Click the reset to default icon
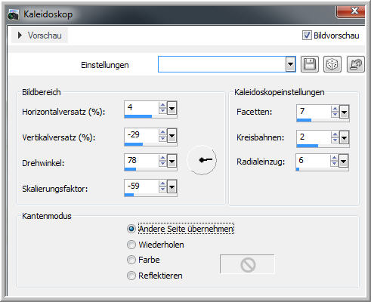This screenshot has height=302, width=371. pos(355,64)
